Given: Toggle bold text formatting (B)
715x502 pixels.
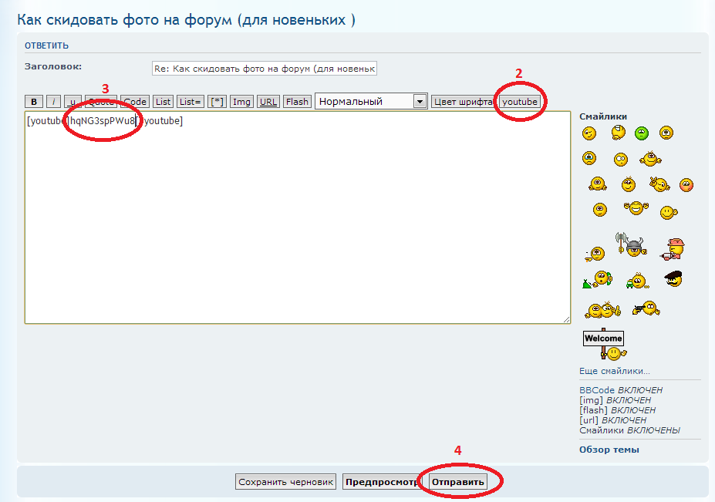Looking at the screenshot, I should [34, 102].
